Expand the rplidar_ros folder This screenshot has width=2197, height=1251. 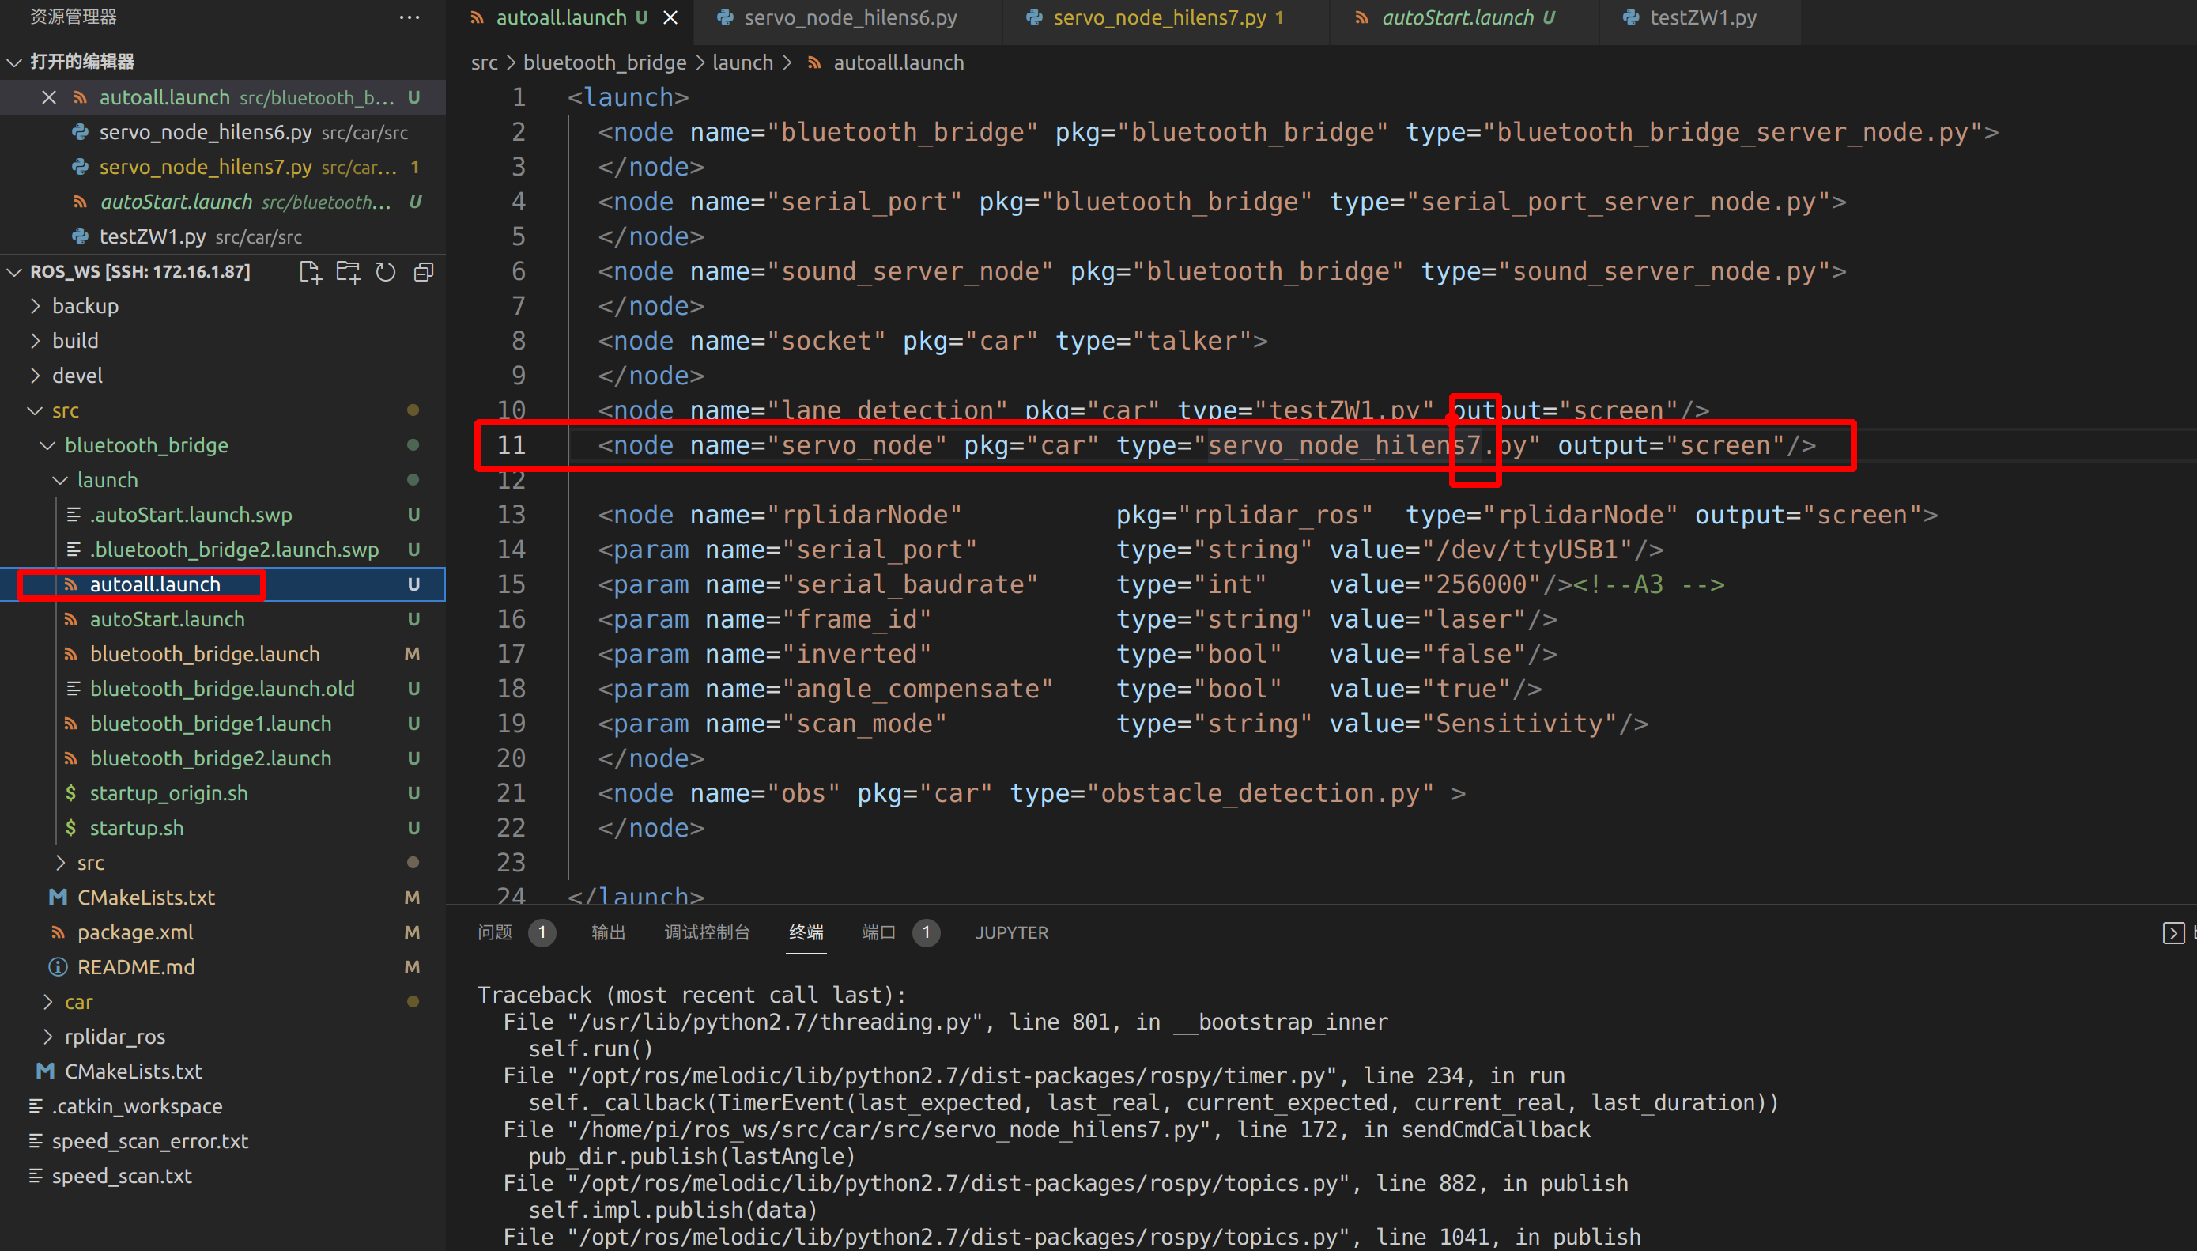coord(115,1037)
